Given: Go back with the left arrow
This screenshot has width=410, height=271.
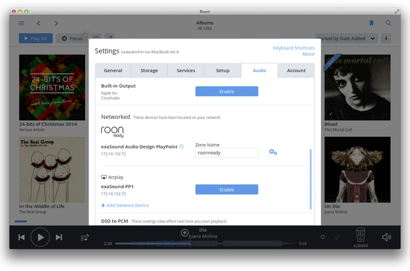Looking at the screenshot, I should click(x=38, y=24).
